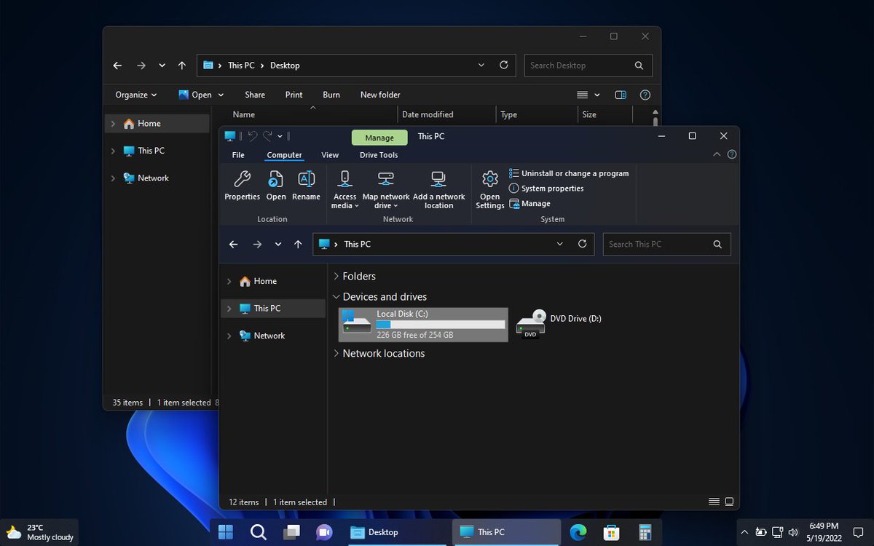Refresh the This PC window

(582, 245)
